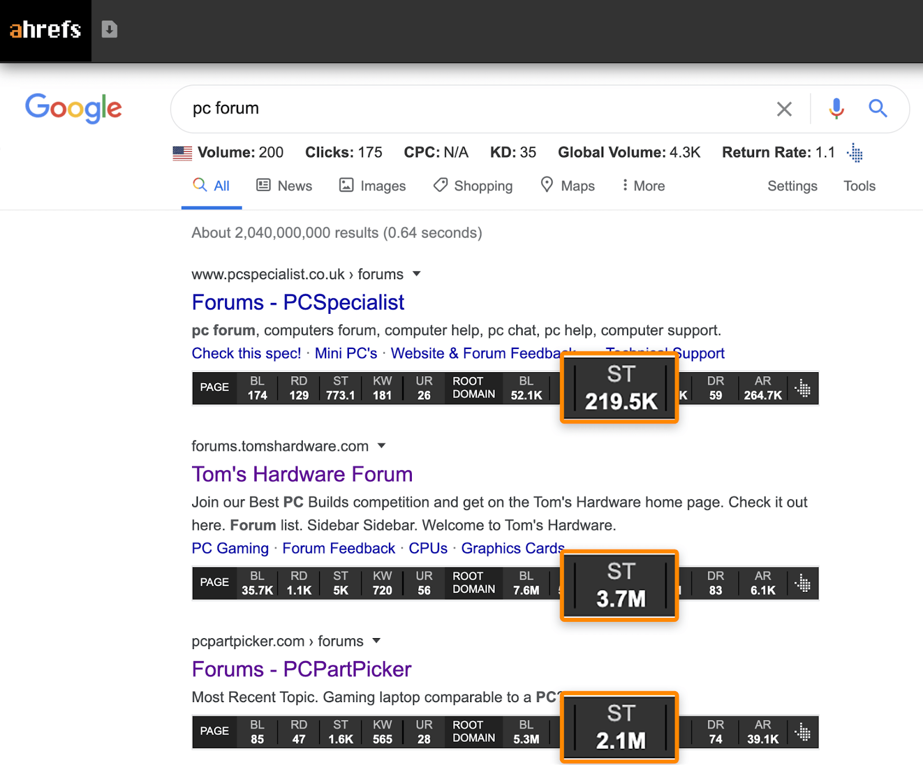Open the More search options menu
Screen dimensions: 923x765
642,186
